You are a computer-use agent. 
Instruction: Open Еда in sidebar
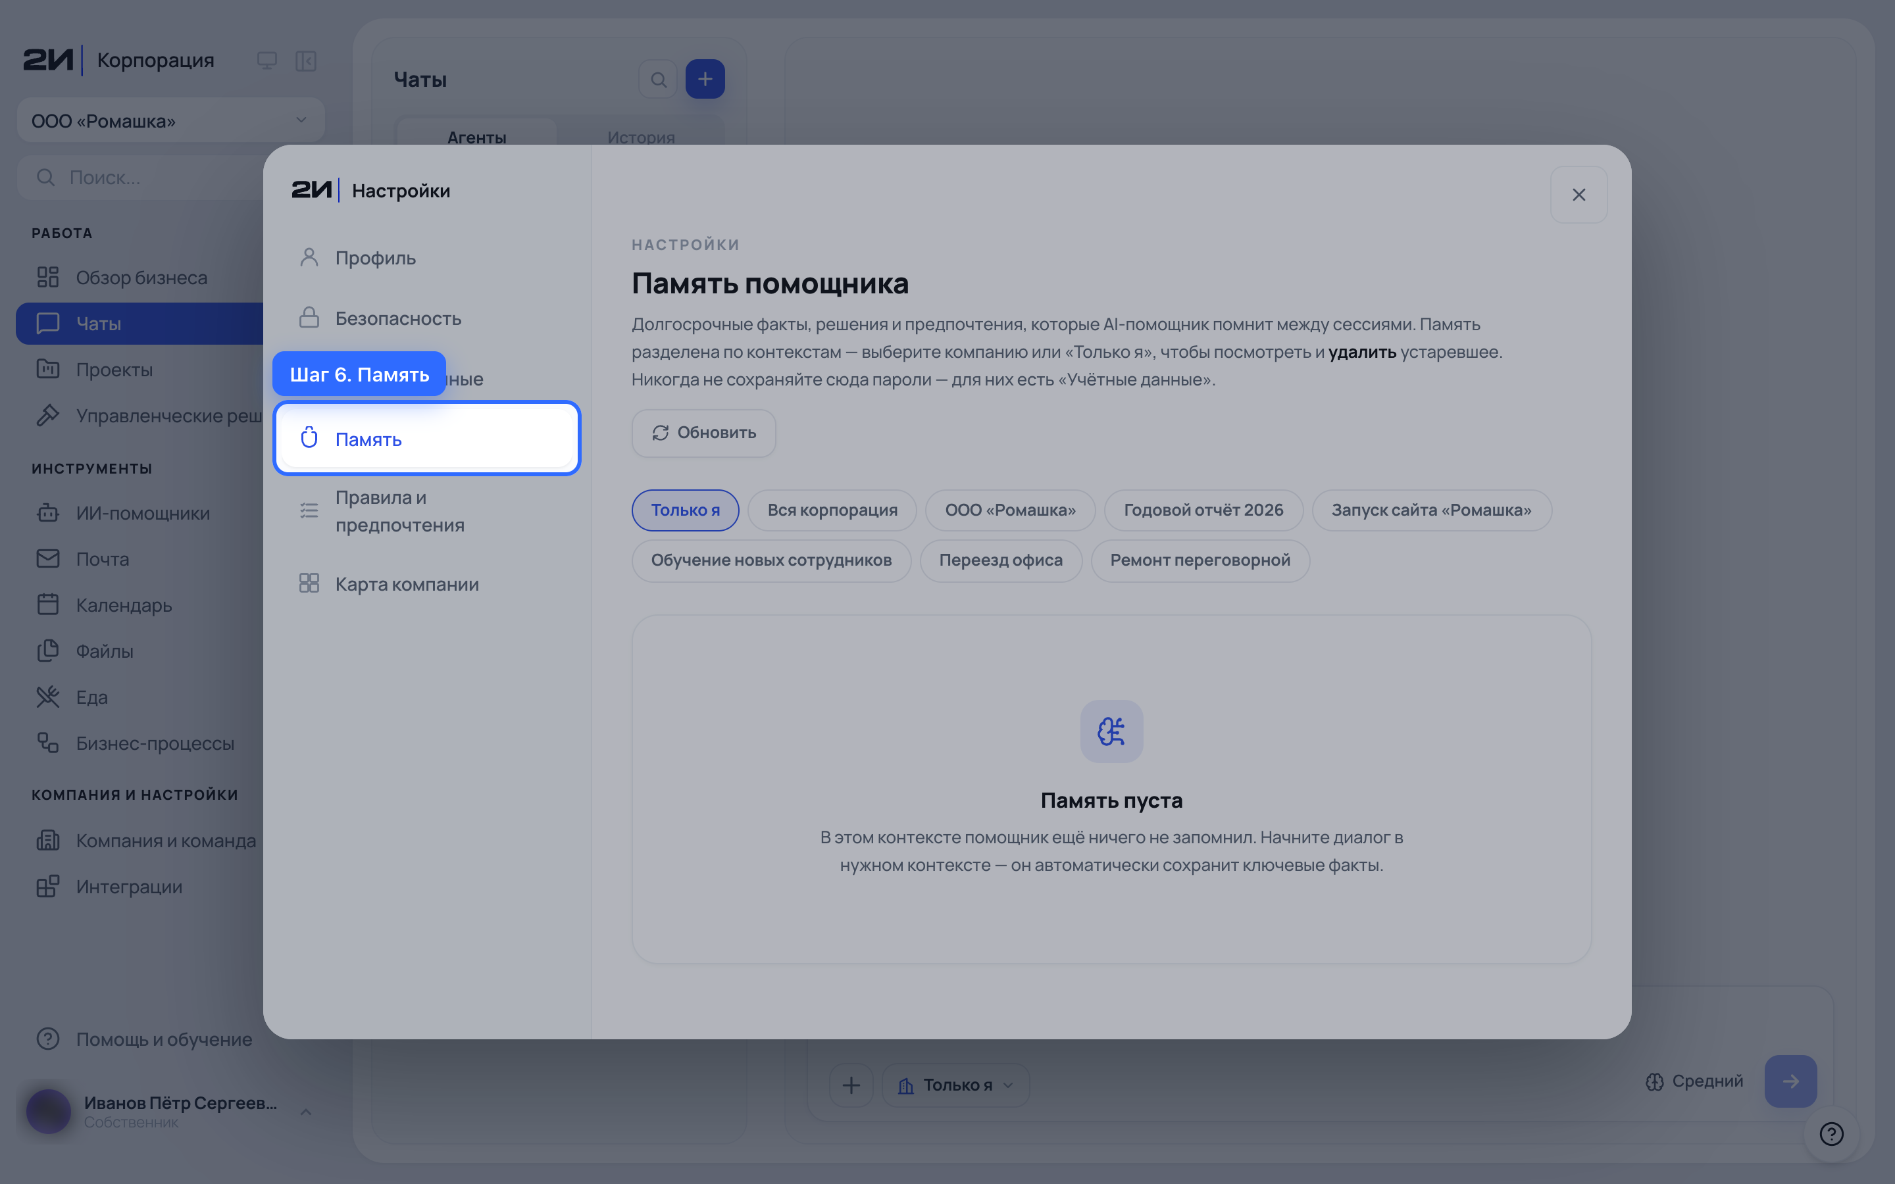[141, 698]
